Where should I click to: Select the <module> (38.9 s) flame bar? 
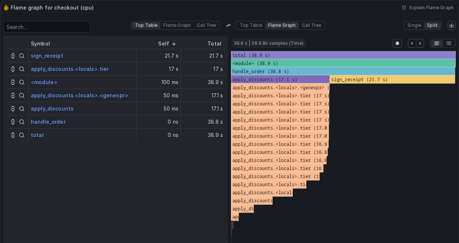[x=343, y=63]
